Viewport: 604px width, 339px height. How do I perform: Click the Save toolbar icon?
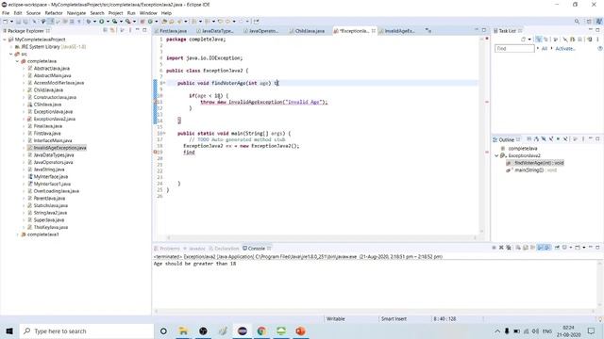coord(18,22)
